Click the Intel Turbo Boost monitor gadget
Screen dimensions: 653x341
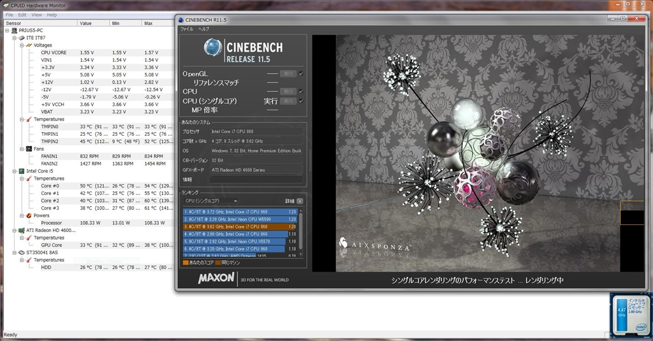point(629,314)
